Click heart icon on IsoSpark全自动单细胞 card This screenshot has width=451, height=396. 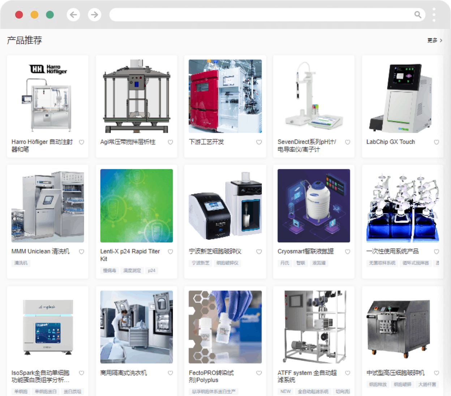pos(82,373)
